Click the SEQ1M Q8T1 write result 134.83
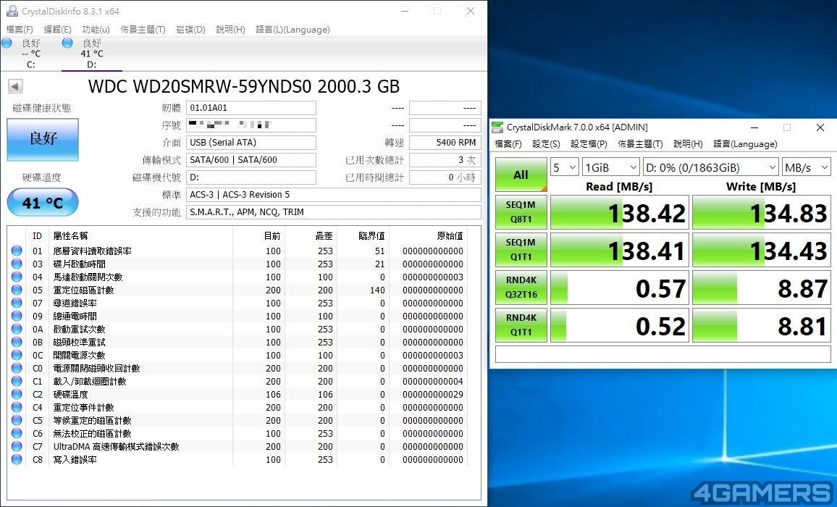837x507 pixels. (x=762, y=212)
